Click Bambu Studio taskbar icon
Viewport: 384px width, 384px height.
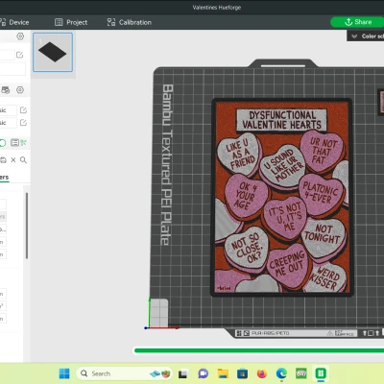point(321,373)
